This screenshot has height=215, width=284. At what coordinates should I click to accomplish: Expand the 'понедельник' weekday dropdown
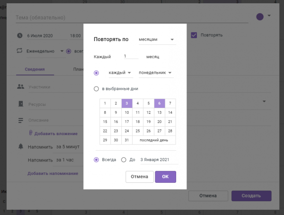155,73
